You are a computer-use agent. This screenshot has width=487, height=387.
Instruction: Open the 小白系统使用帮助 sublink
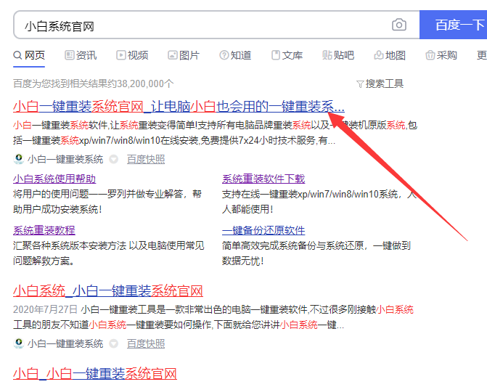coord(54,179)
